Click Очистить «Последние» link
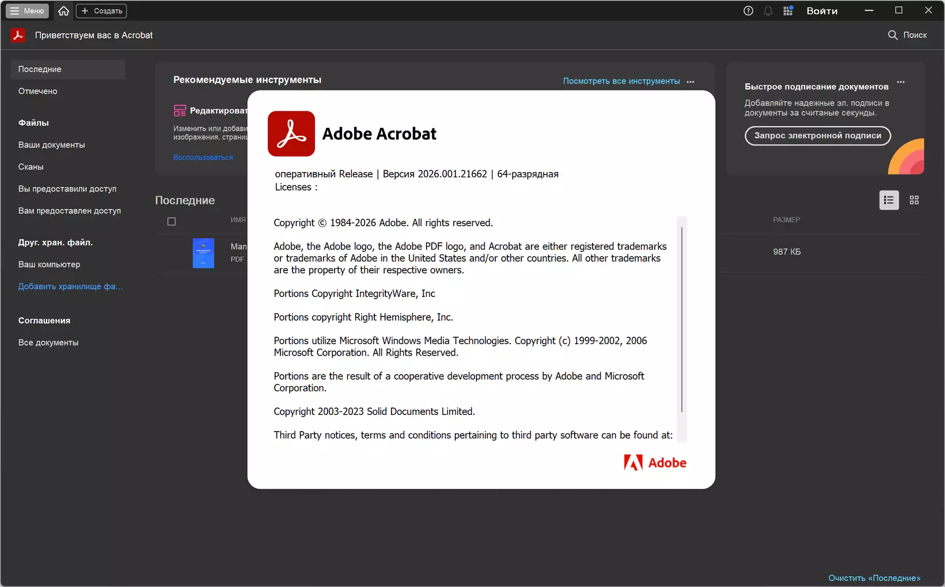The height and width of the screenshot is (587, 945). click(874, 578)
